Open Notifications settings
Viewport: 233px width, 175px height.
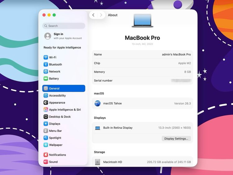[64, 155]
